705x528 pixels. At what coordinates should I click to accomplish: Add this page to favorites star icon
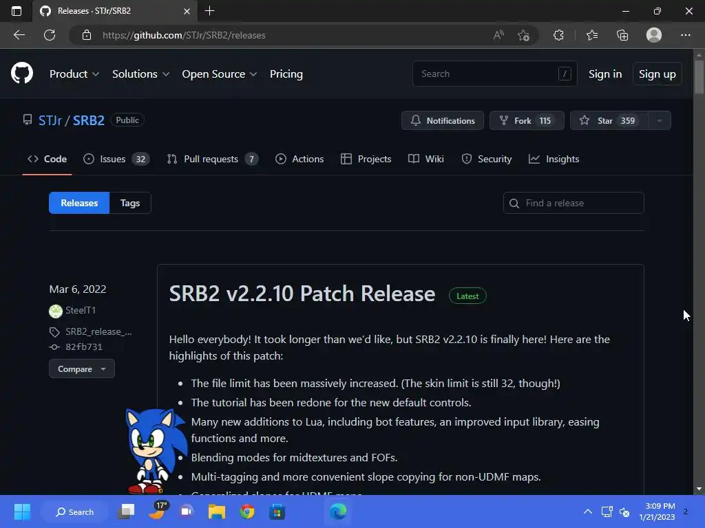pos(523,35)
